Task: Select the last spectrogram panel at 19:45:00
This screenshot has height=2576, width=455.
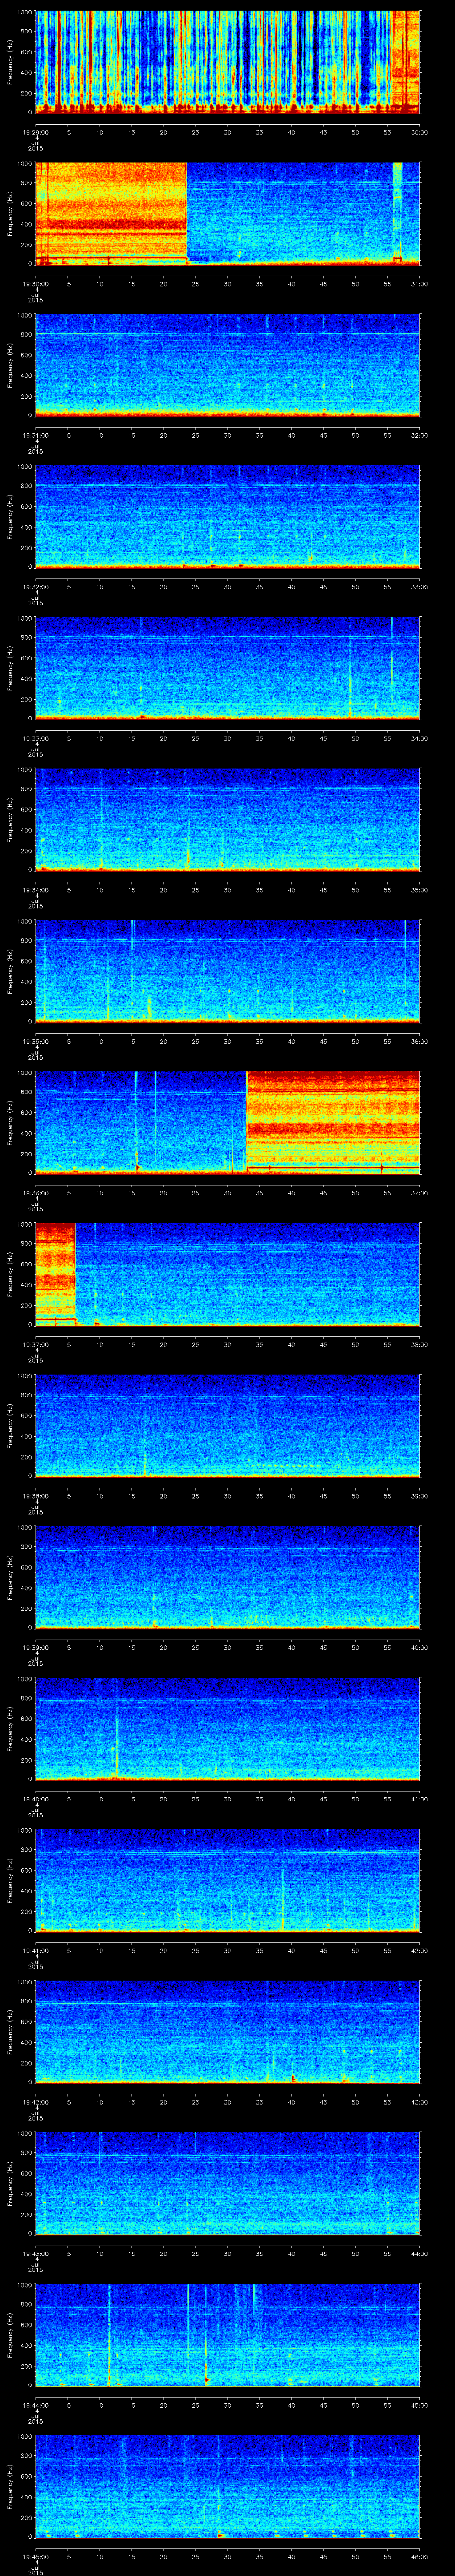Action: coord(227,2486)
